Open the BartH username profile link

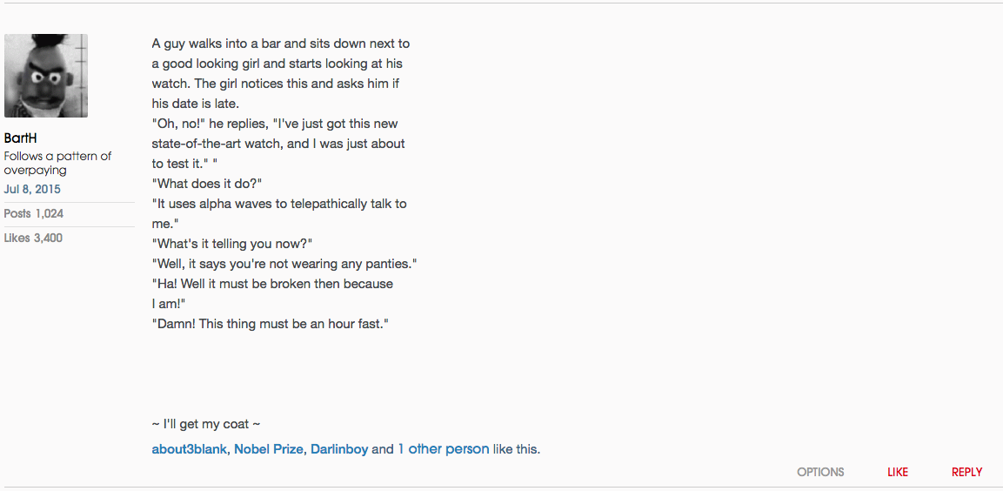21,138
